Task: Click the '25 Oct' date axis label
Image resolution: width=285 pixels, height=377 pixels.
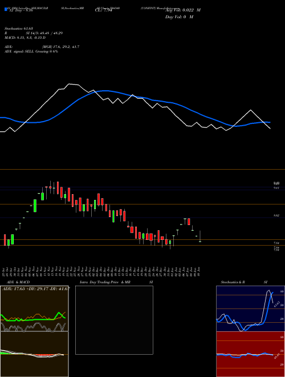Action: 5,271
